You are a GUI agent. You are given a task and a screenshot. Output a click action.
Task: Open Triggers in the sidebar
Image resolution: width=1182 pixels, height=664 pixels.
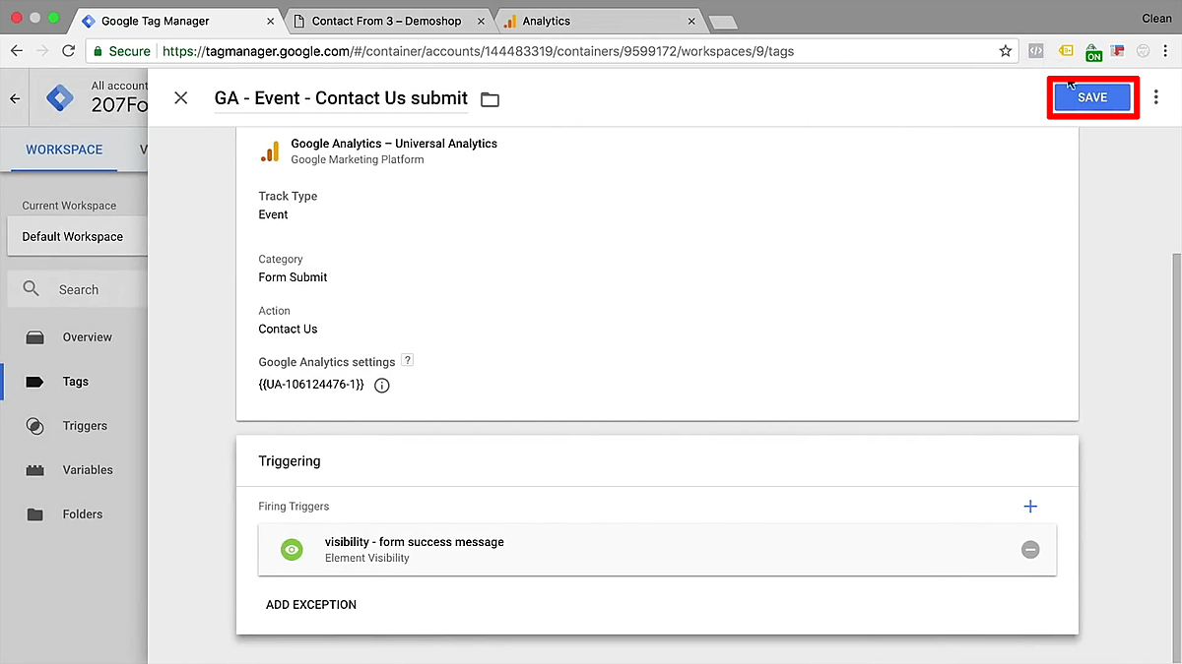85,426
